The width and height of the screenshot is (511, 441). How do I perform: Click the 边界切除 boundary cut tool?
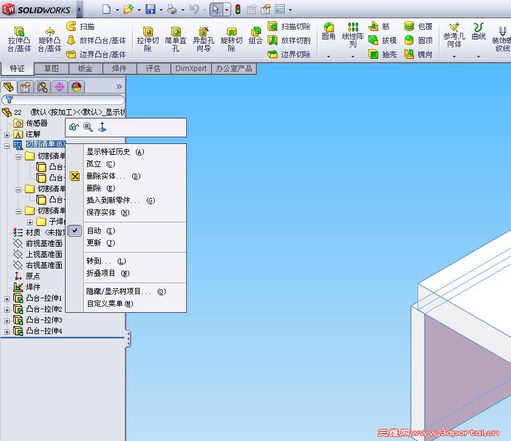[x=289, y=54]
